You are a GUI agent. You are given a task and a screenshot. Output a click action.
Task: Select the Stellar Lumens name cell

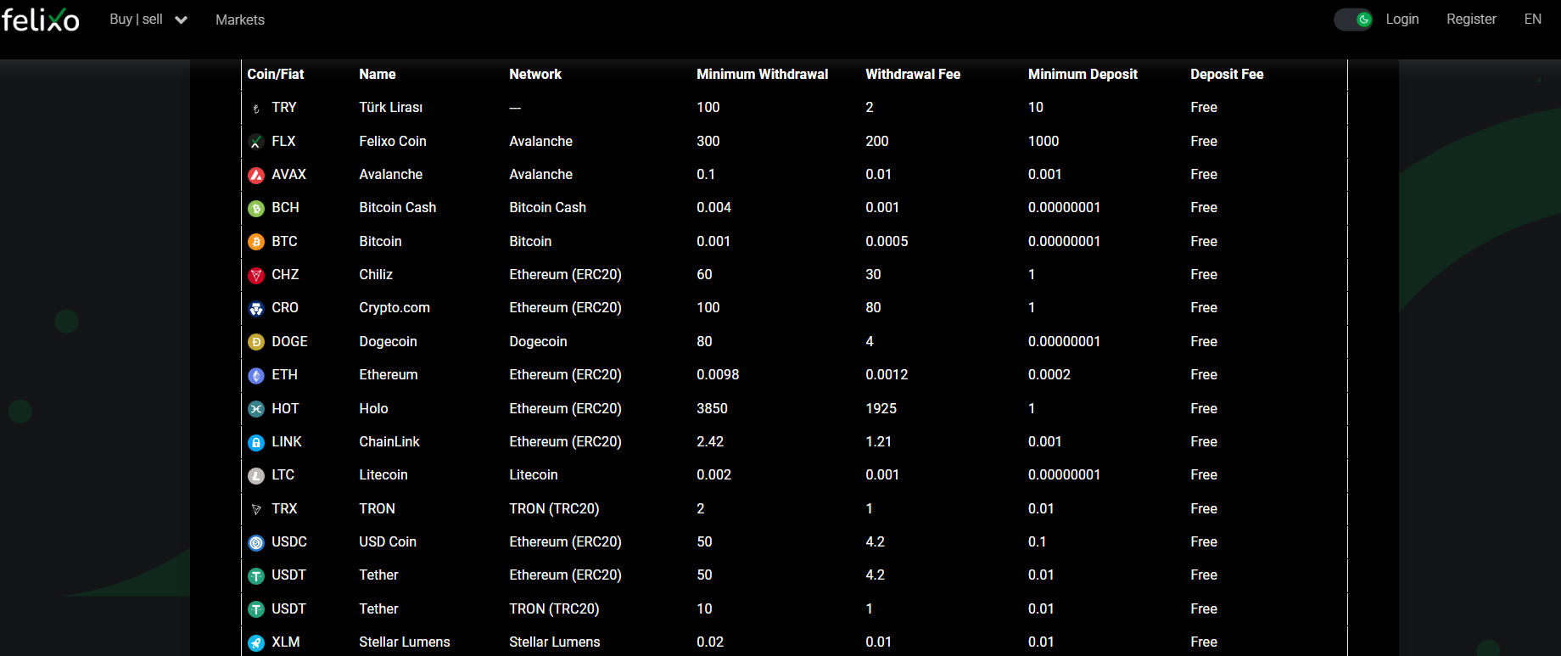[405, 642]
